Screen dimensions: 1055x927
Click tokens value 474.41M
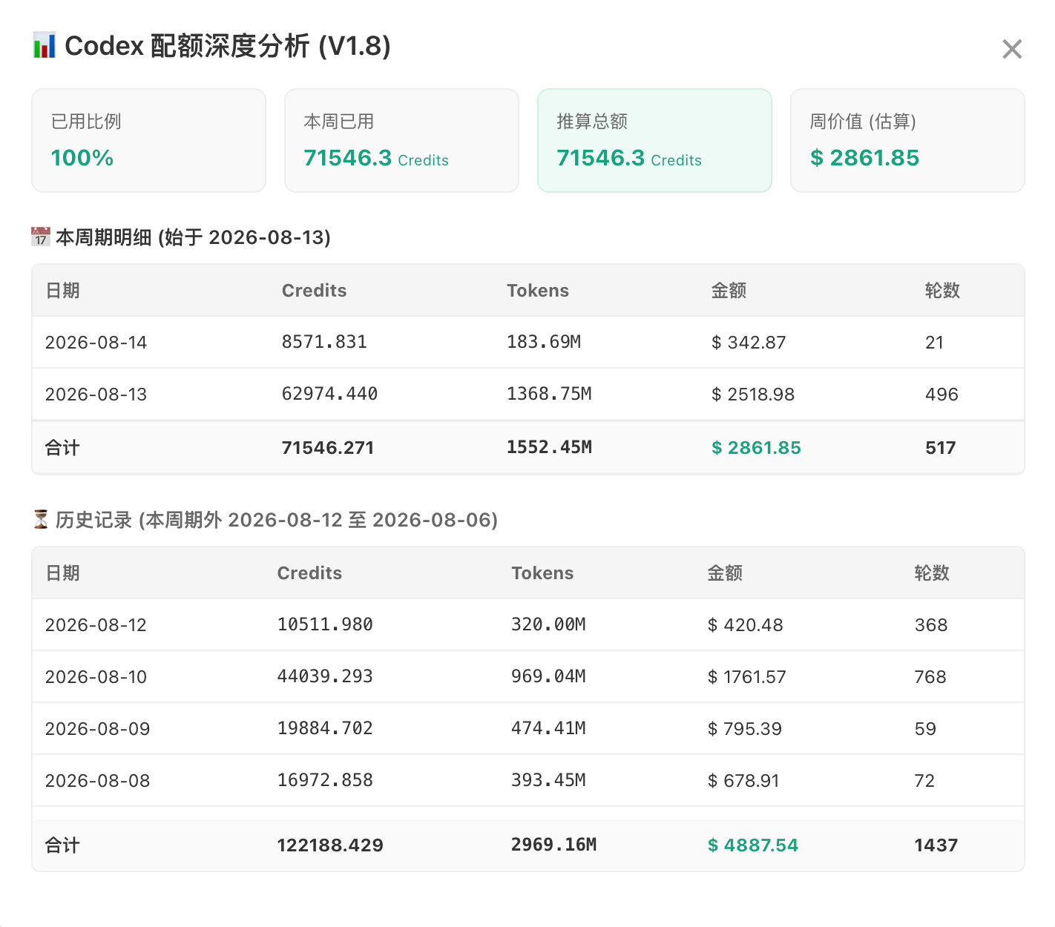point(548,728)
